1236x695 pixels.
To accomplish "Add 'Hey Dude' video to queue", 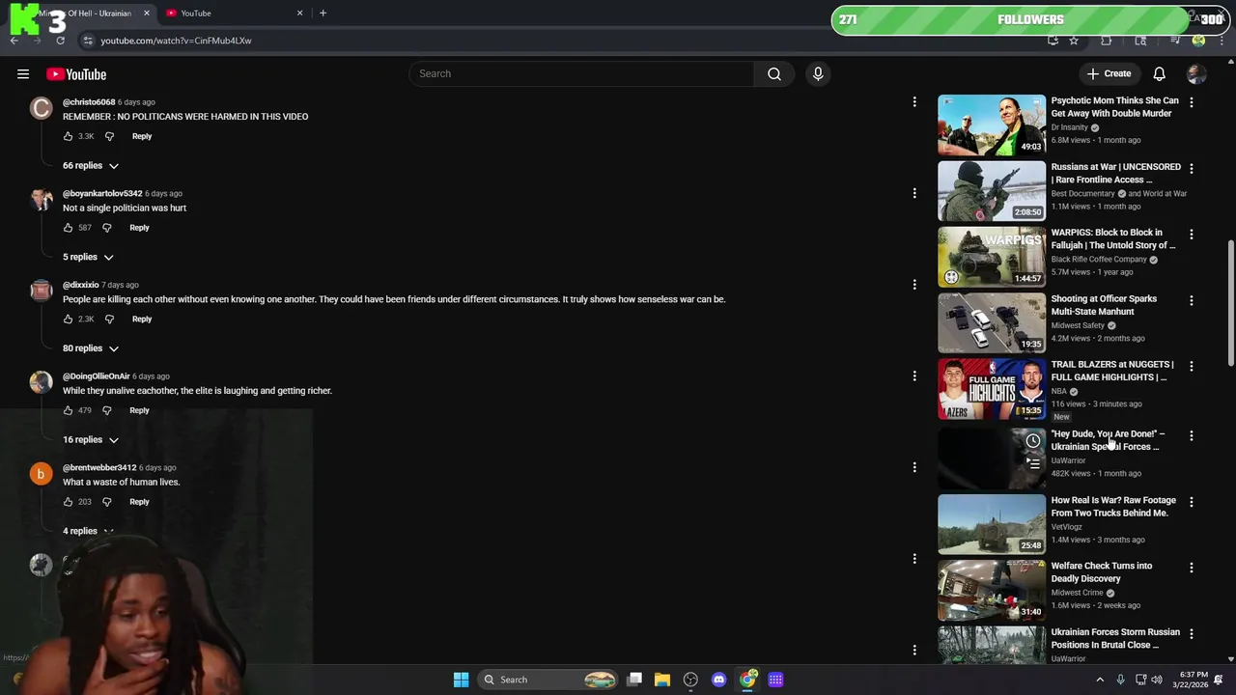I will [1033, 464].
